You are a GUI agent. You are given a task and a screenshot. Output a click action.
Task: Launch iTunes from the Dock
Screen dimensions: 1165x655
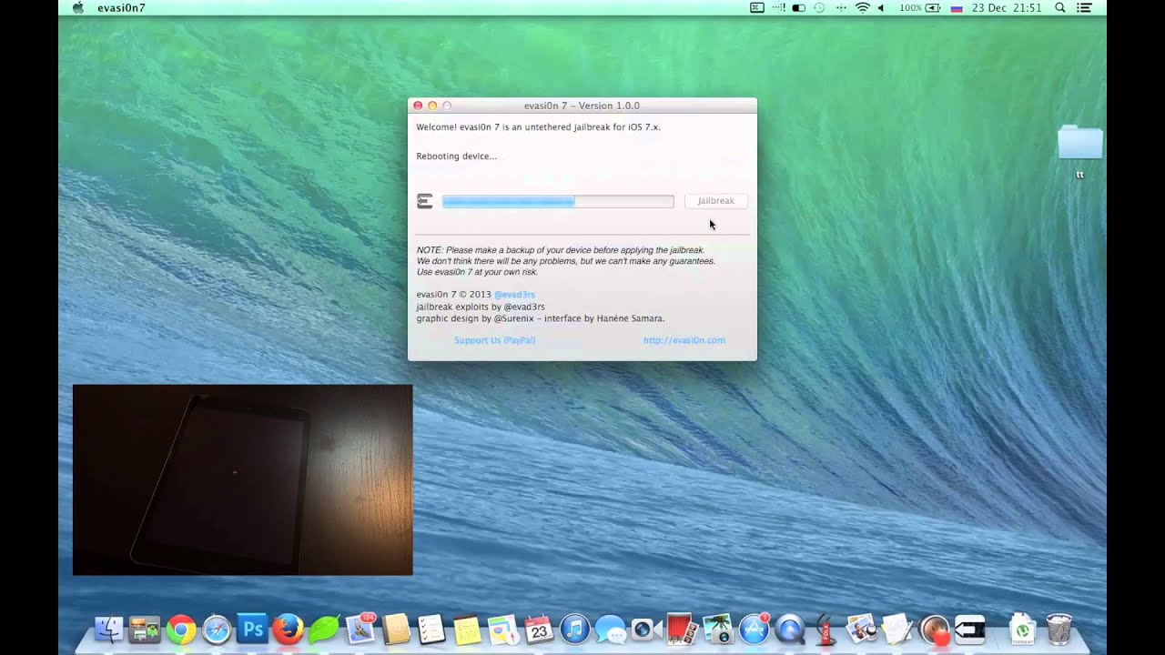[574, 630]
